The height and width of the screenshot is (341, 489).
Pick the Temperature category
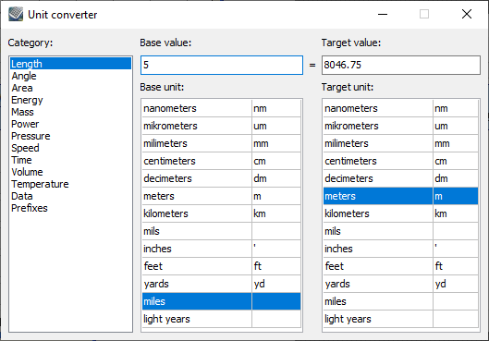tap(70, 184)
